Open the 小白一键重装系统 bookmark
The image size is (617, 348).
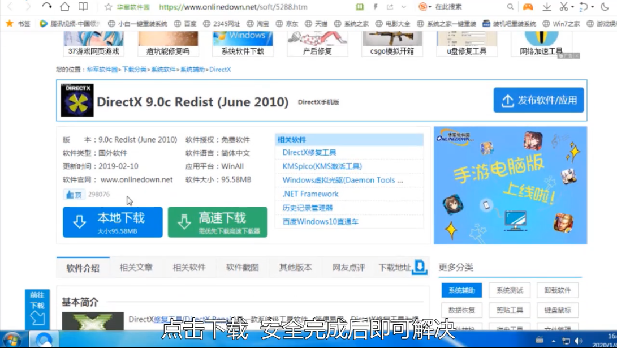pos(138,24)
